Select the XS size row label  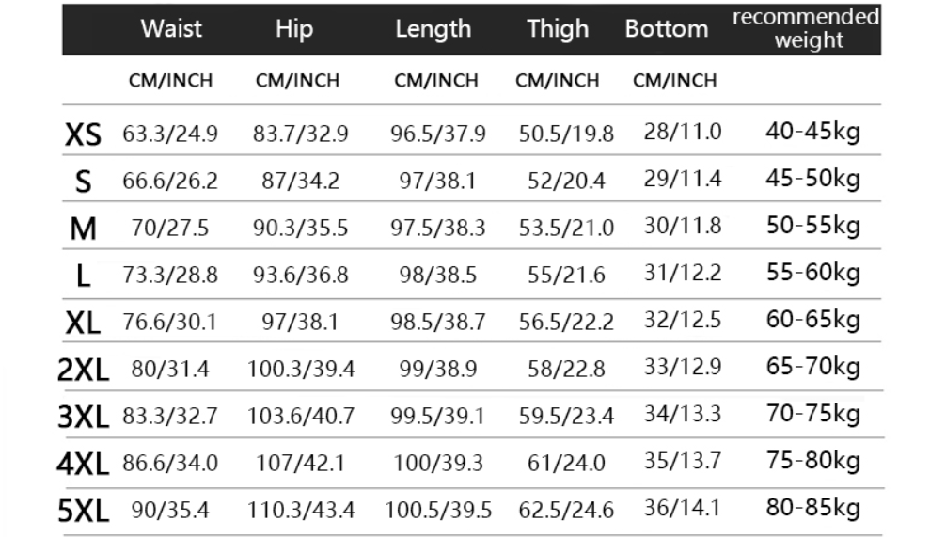point(83,134)
